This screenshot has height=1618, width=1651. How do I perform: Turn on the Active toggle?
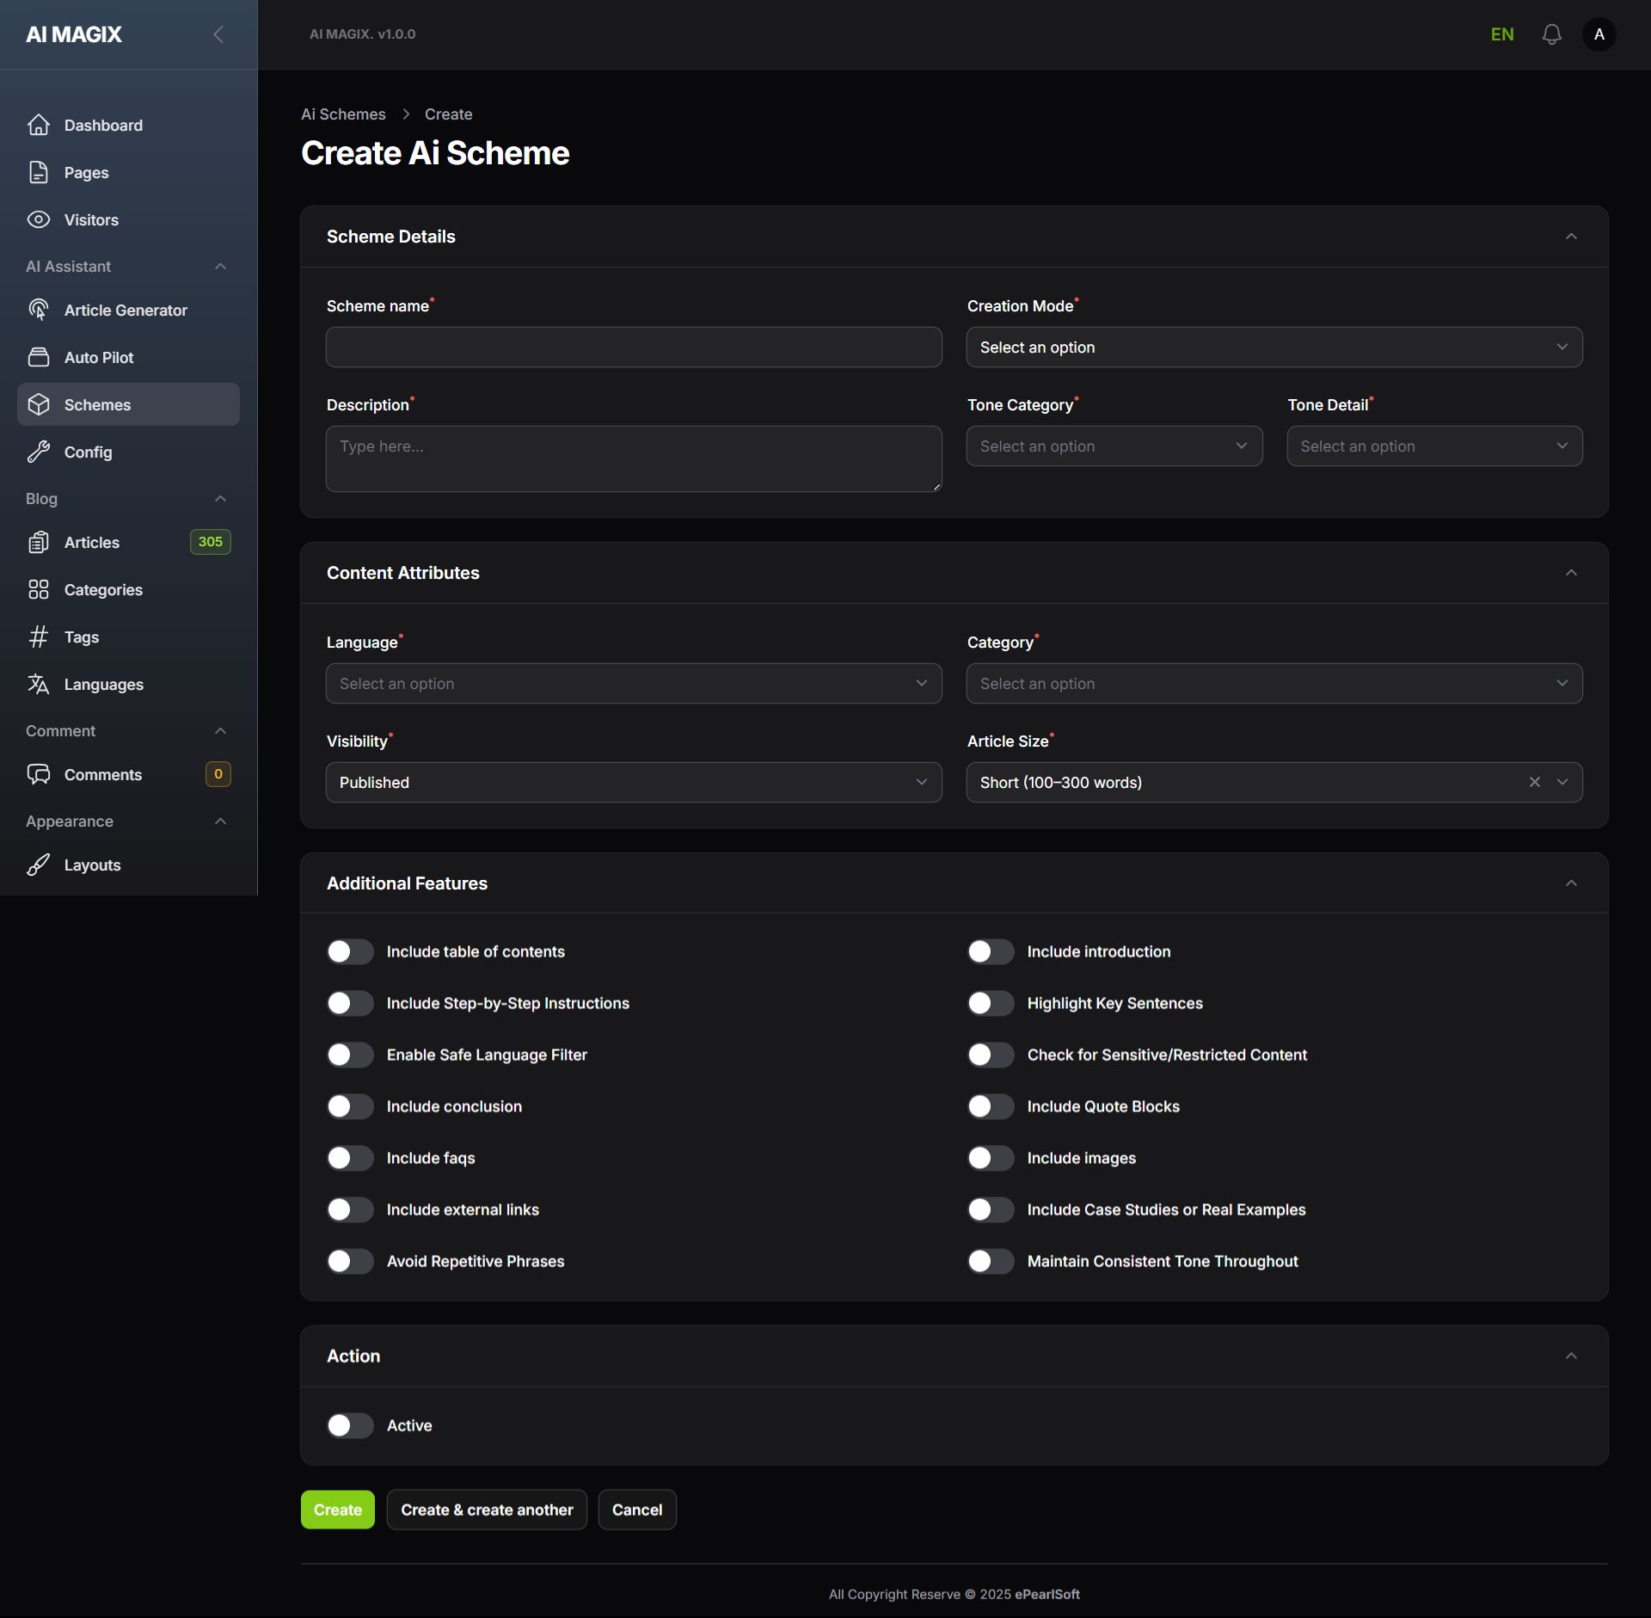[350, 1425]
